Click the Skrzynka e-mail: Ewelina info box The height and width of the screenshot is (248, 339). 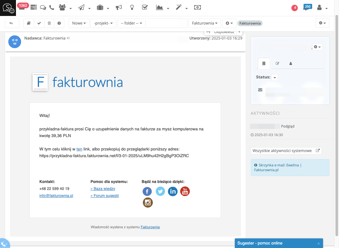point(290,168)
